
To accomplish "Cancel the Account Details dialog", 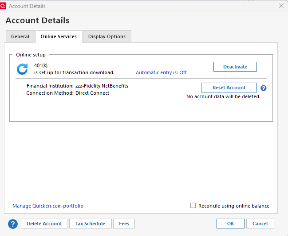I will 260,224.
